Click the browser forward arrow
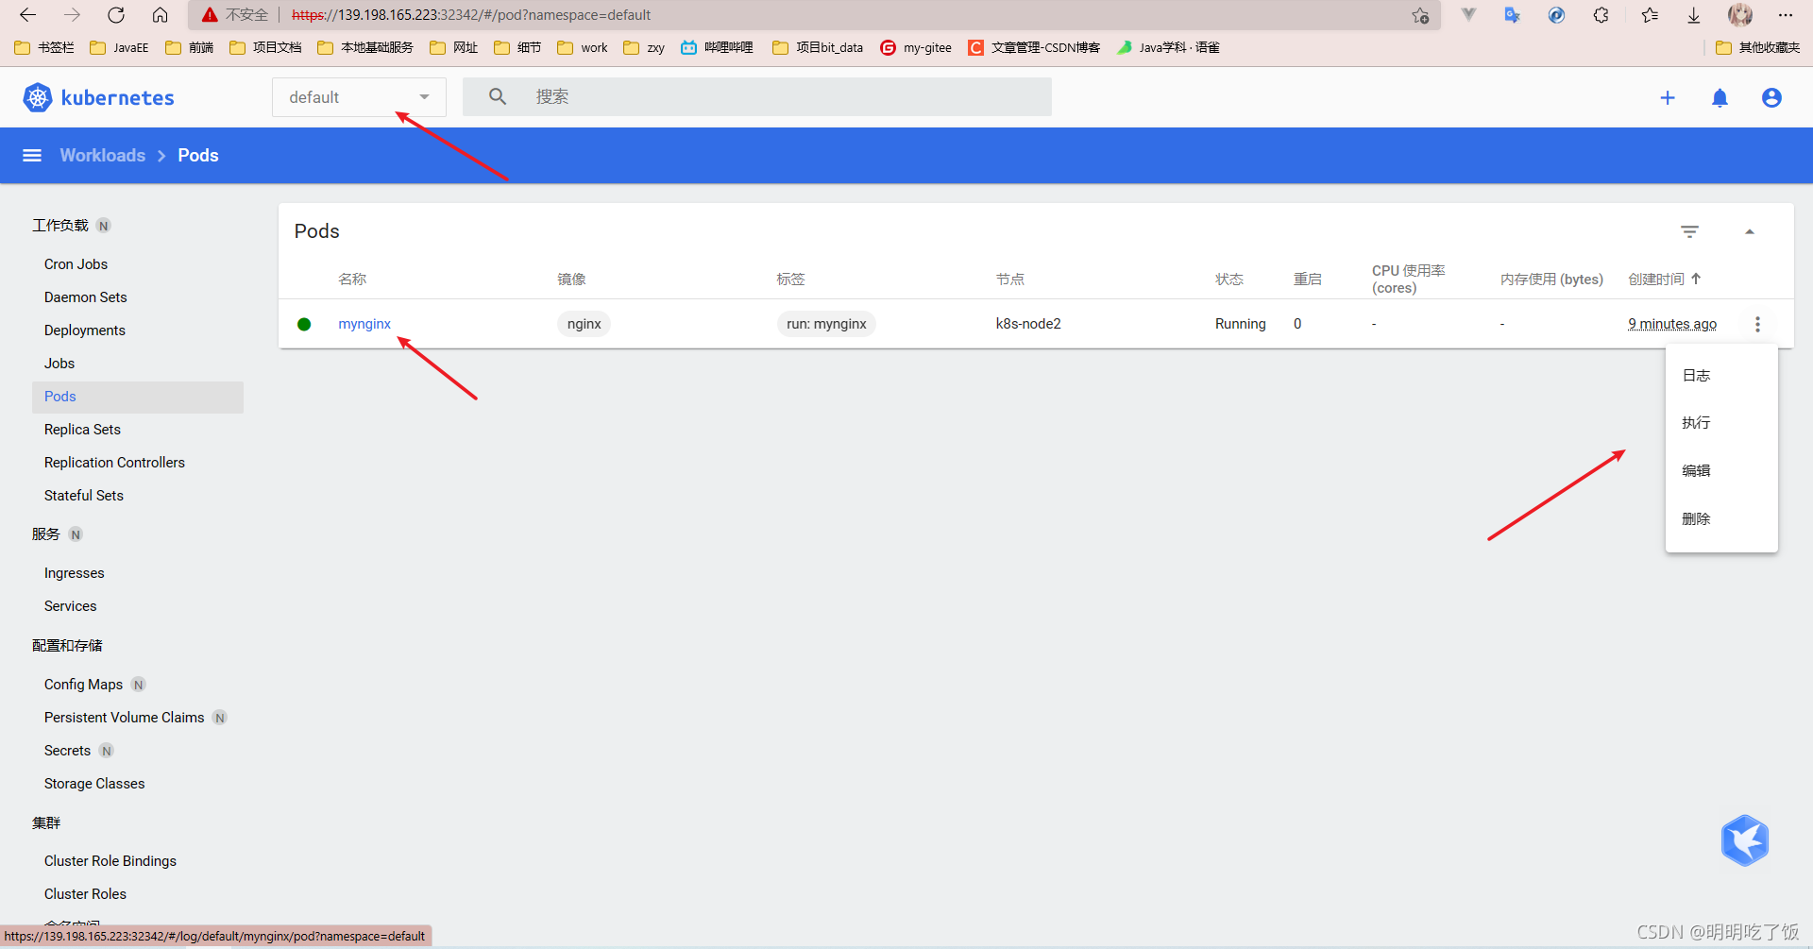Viewport: 1813px width, 949px height. pos(72,15)
